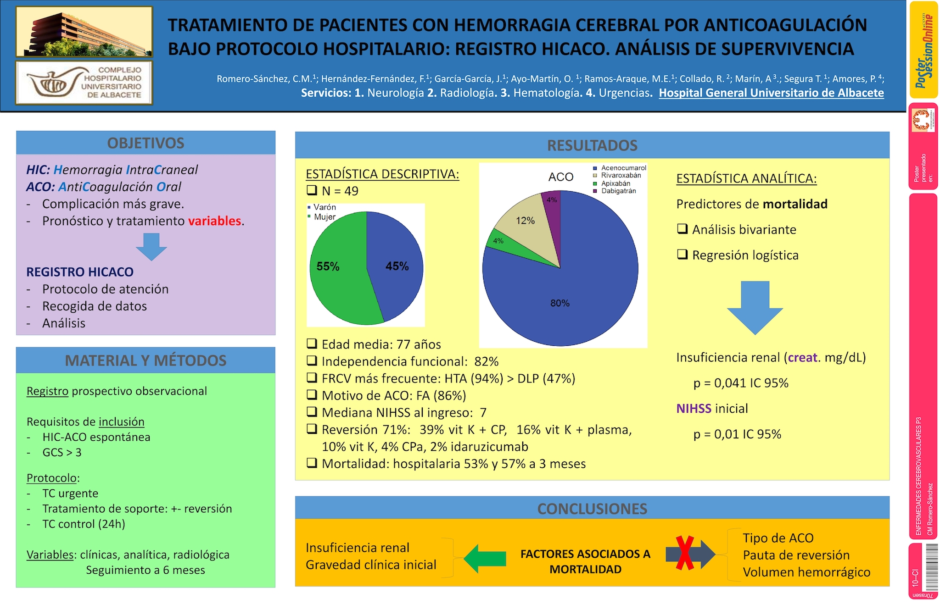Click the 'REGISTRO HICACO' subheading
Viewport: 940px width, 604px height.
80,272
